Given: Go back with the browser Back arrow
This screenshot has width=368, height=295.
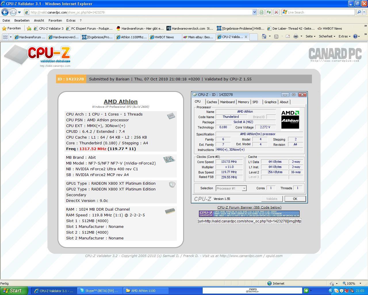Looking at the screenshot, I should pos(5,12).
